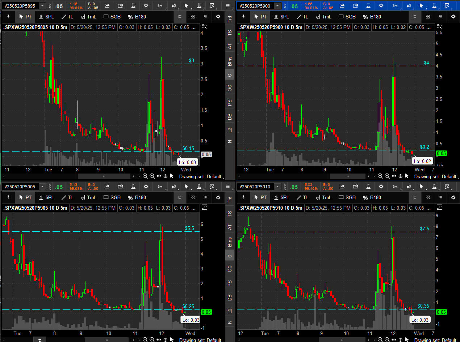The height and width of the screenshot is (342, 460).
Task: Select the B180 percent tool in the P5900 drawing bar
Action: (x=372, y=17)
